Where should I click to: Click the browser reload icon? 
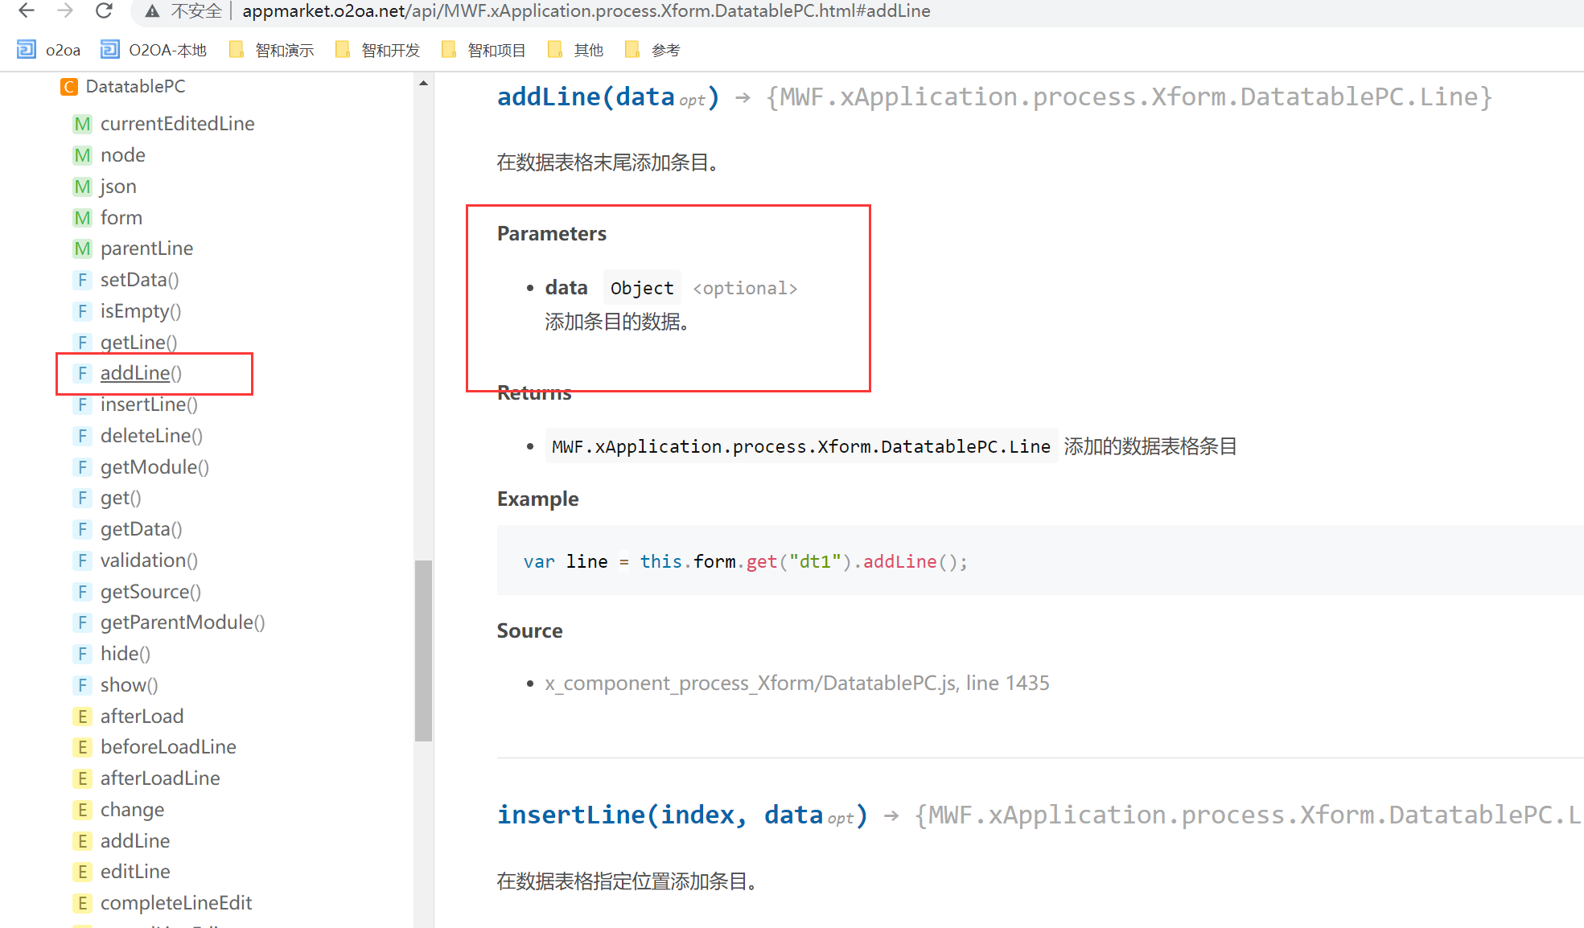point(104,10)
